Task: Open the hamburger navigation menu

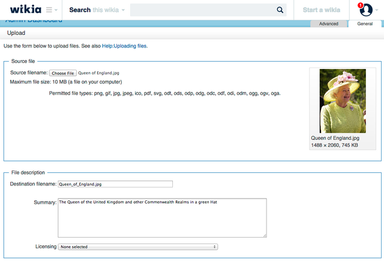Action: tap(52, 10)
